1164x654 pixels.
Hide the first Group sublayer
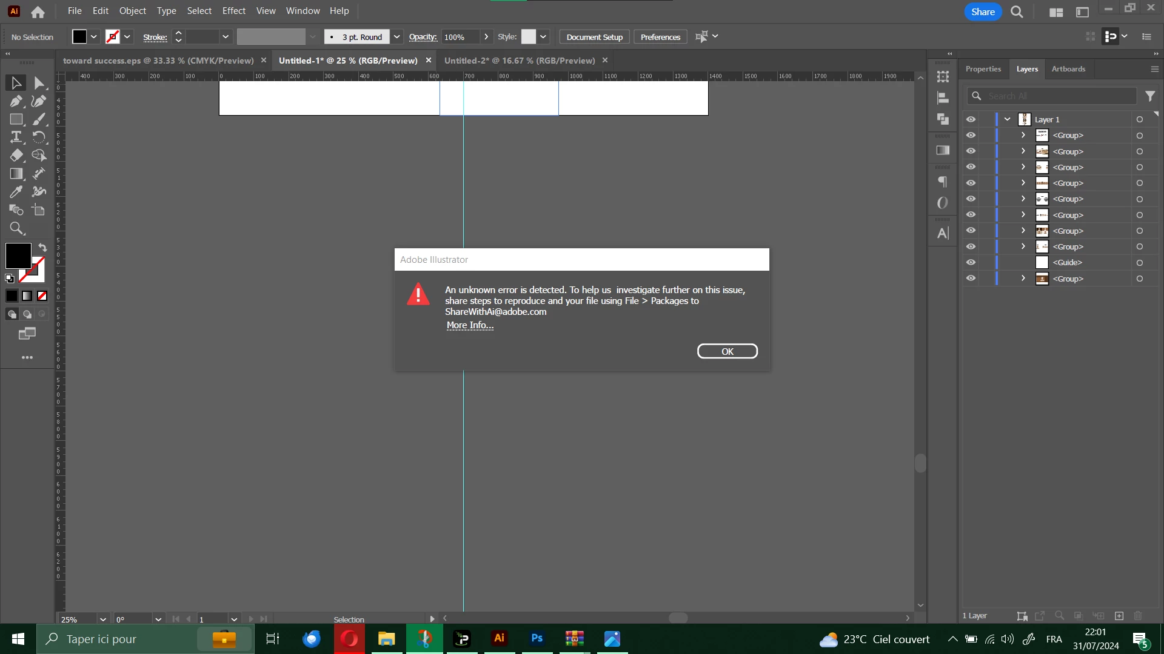coord(971,135)
